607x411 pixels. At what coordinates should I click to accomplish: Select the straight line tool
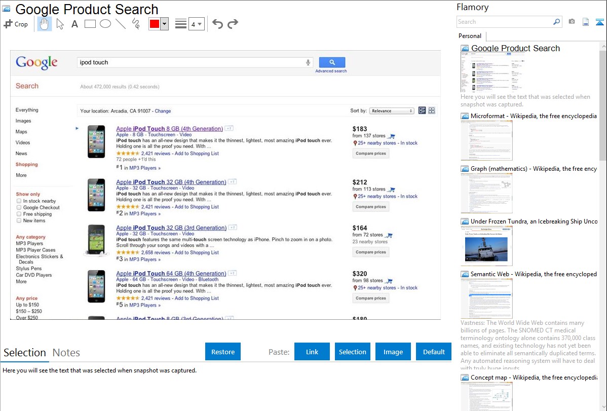coord(121,24)
